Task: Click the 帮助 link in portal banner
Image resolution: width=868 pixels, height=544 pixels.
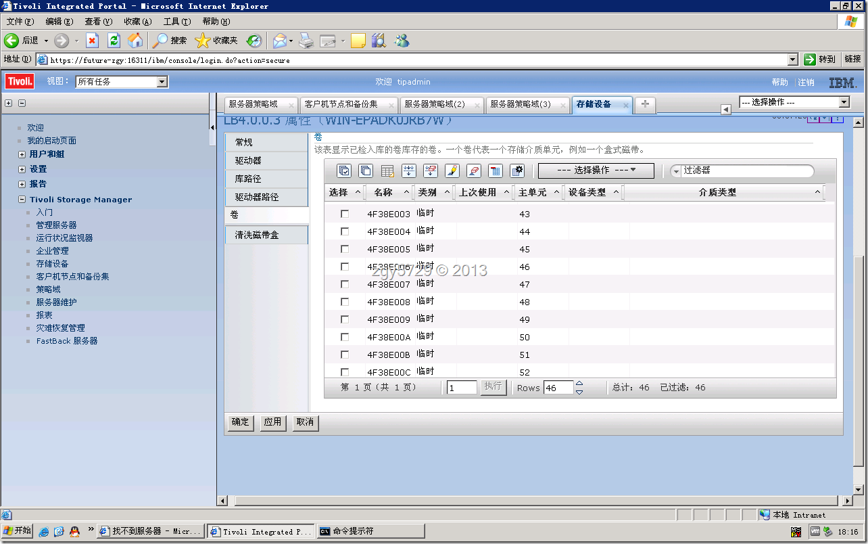Action: (779, 82)
